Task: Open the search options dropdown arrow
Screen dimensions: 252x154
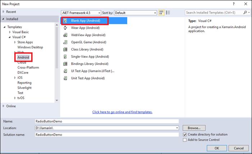Action: [x=249, y=13]
